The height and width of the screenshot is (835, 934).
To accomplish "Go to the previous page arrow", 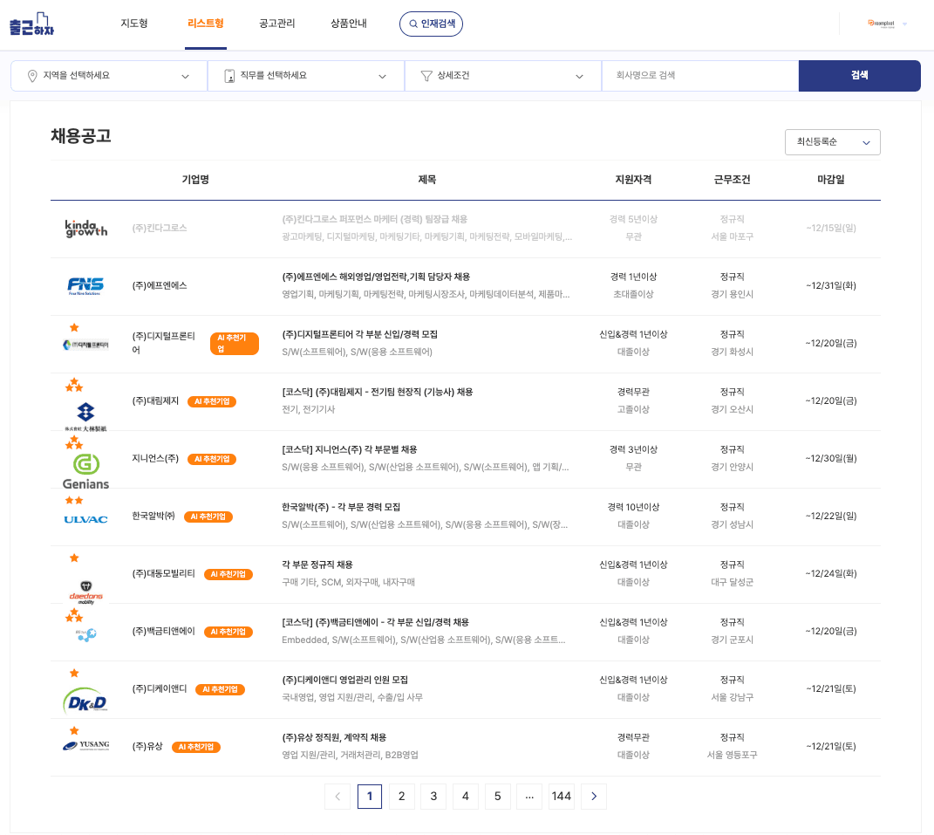I will (x=337, y=797).
